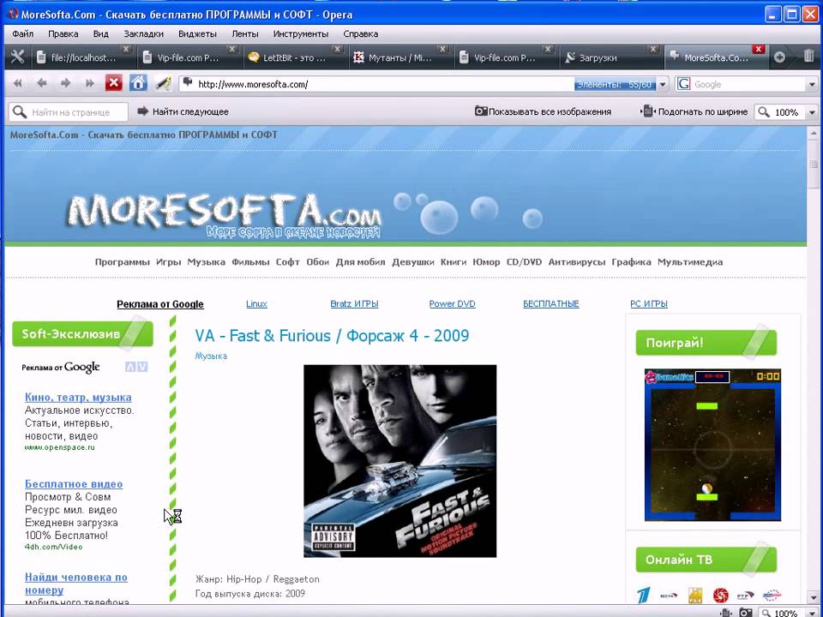Open Музыка site category link in navigation

point(207,262)
